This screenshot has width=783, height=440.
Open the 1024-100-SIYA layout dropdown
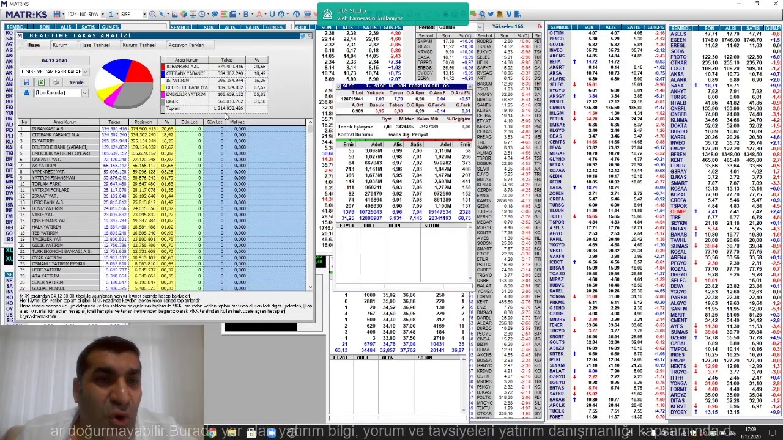(x=103, y=14)
